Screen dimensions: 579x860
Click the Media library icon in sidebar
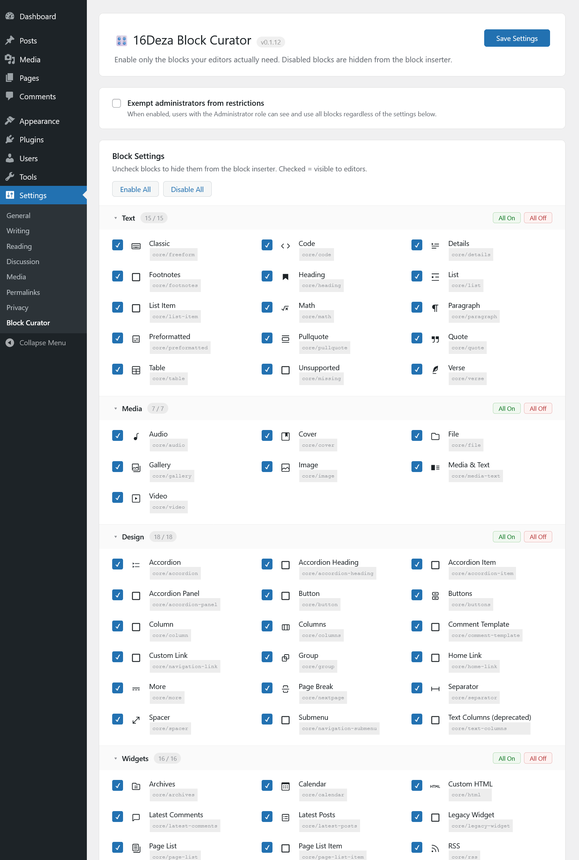point(10,59)
